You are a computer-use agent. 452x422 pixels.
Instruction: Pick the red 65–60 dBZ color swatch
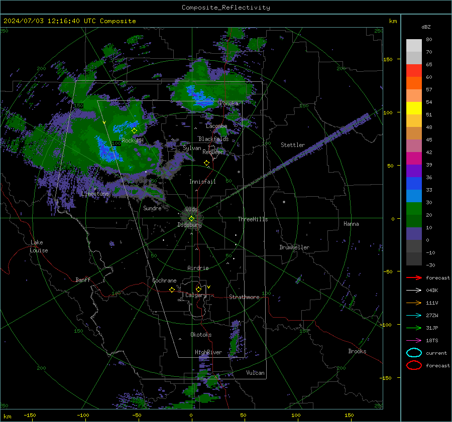point(414,71)
